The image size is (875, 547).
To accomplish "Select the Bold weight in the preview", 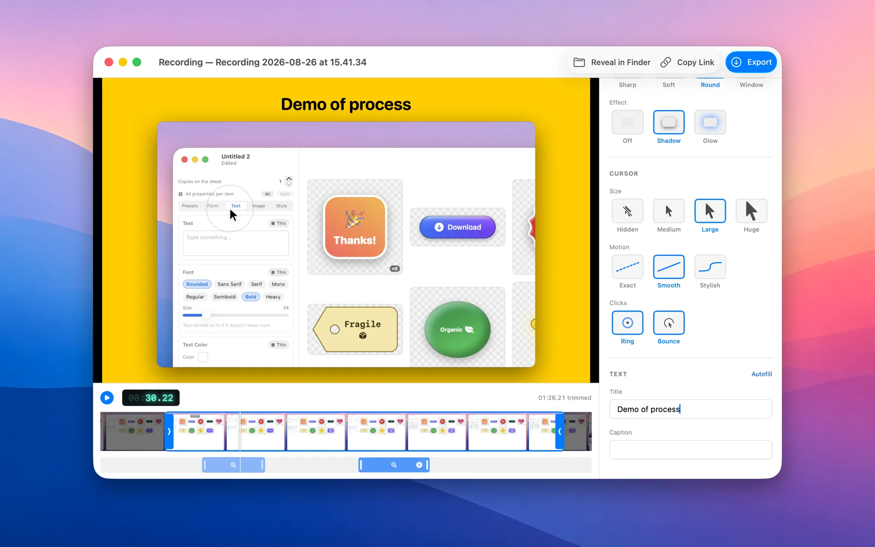I will click(250, 297).
